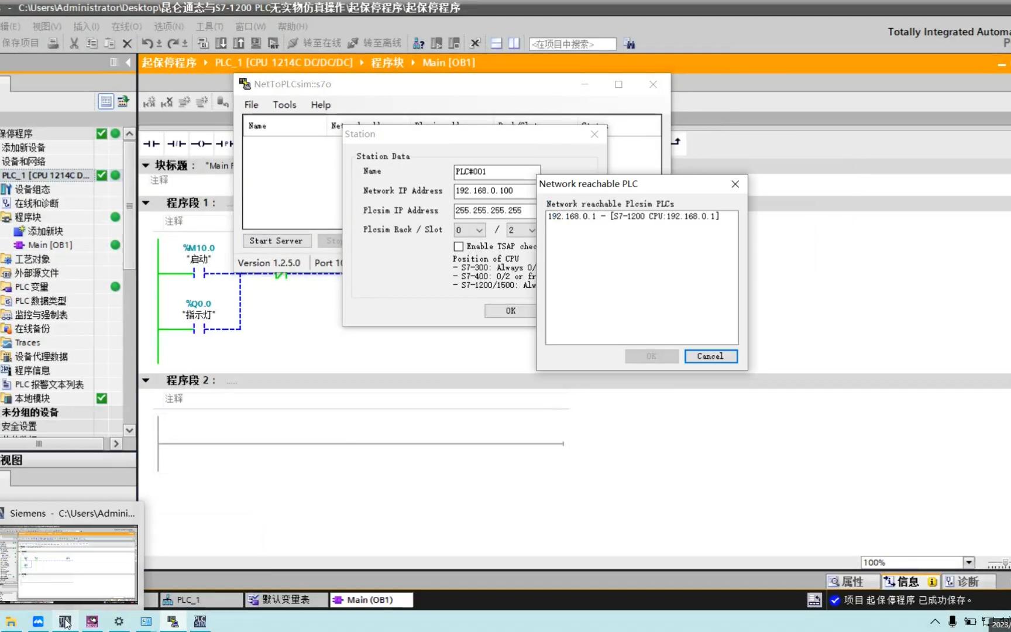Click the station Name field PLC#001

pyautogui.click(x=496, y=171)
